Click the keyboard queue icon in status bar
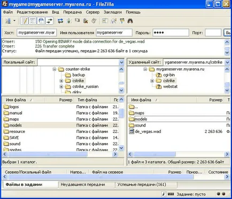232x199 pixels. (171, 194)
